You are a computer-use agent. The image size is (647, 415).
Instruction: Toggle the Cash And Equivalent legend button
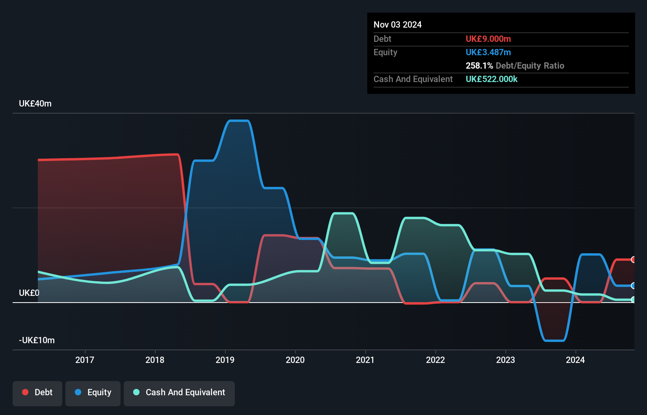point(179,393)
